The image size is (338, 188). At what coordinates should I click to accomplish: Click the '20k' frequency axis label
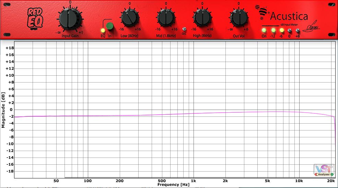coord(331,181)
